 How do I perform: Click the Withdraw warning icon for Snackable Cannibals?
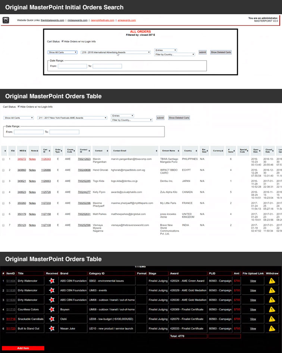[272, 319]
